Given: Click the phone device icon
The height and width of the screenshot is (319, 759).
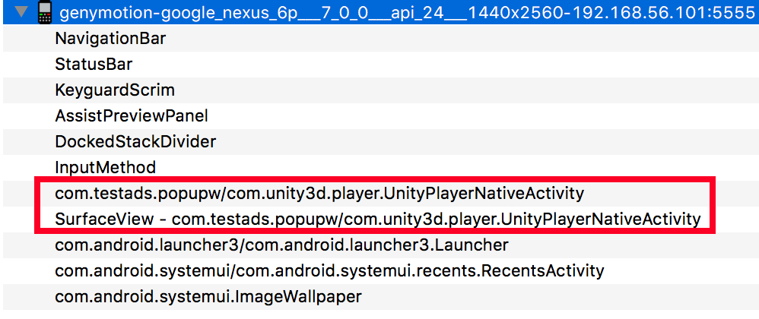Looking at the screenshot, I should [x=44, y=13].
